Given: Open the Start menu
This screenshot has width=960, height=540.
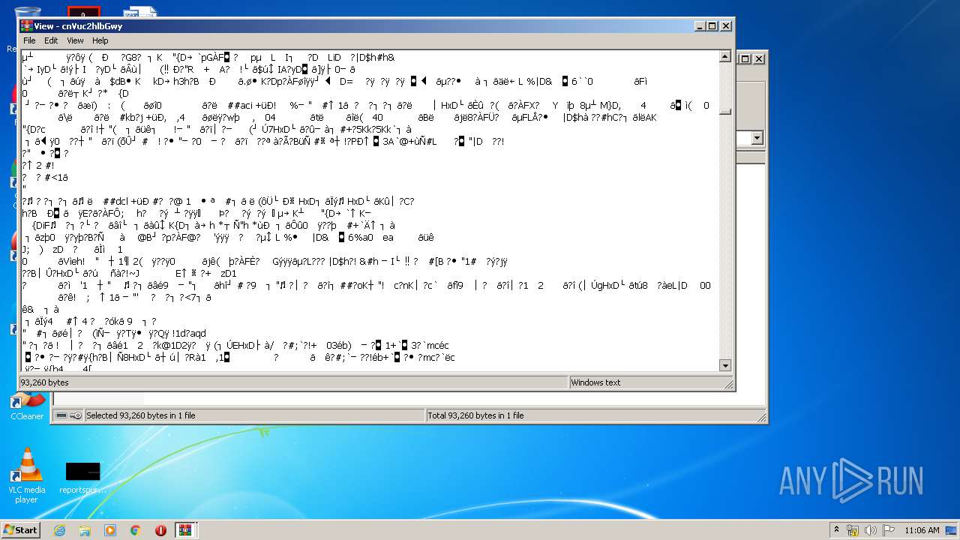Looking at the screenshot, I should [20, 529].
